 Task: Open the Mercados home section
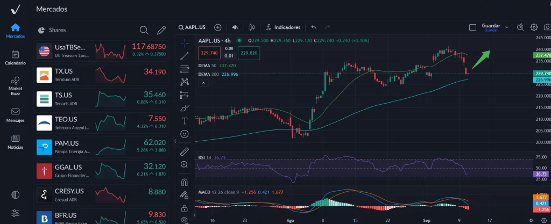pyautogui.click(x=15, y=31)
